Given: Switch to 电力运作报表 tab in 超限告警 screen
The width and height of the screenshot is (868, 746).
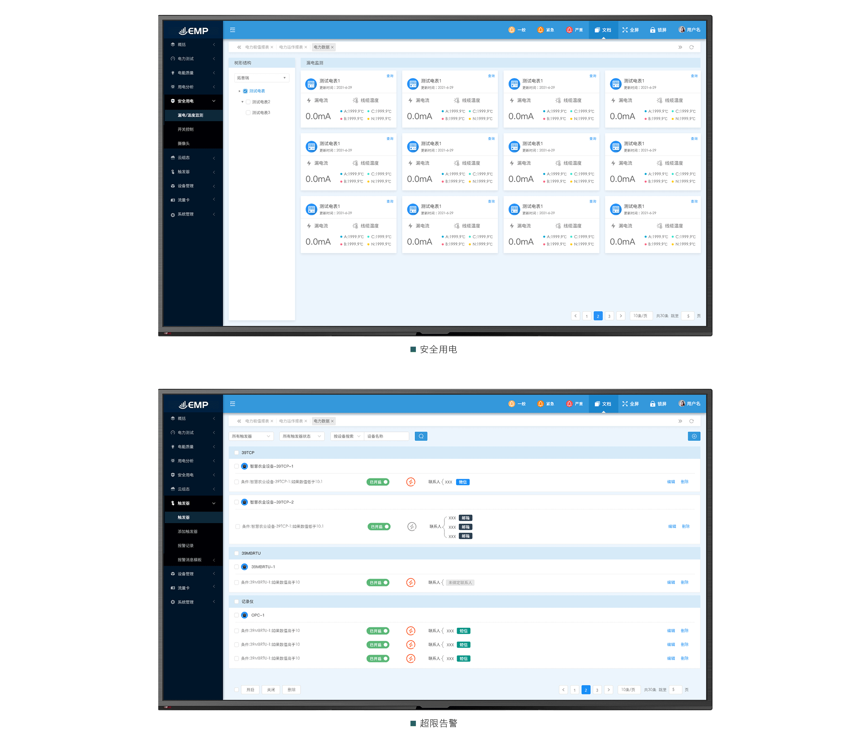Looking at the screenshot, I should (x=291, y=421).
